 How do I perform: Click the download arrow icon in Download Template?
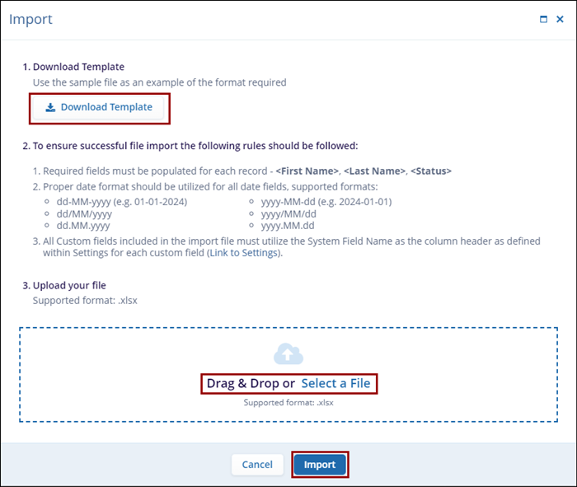point(50,108)
